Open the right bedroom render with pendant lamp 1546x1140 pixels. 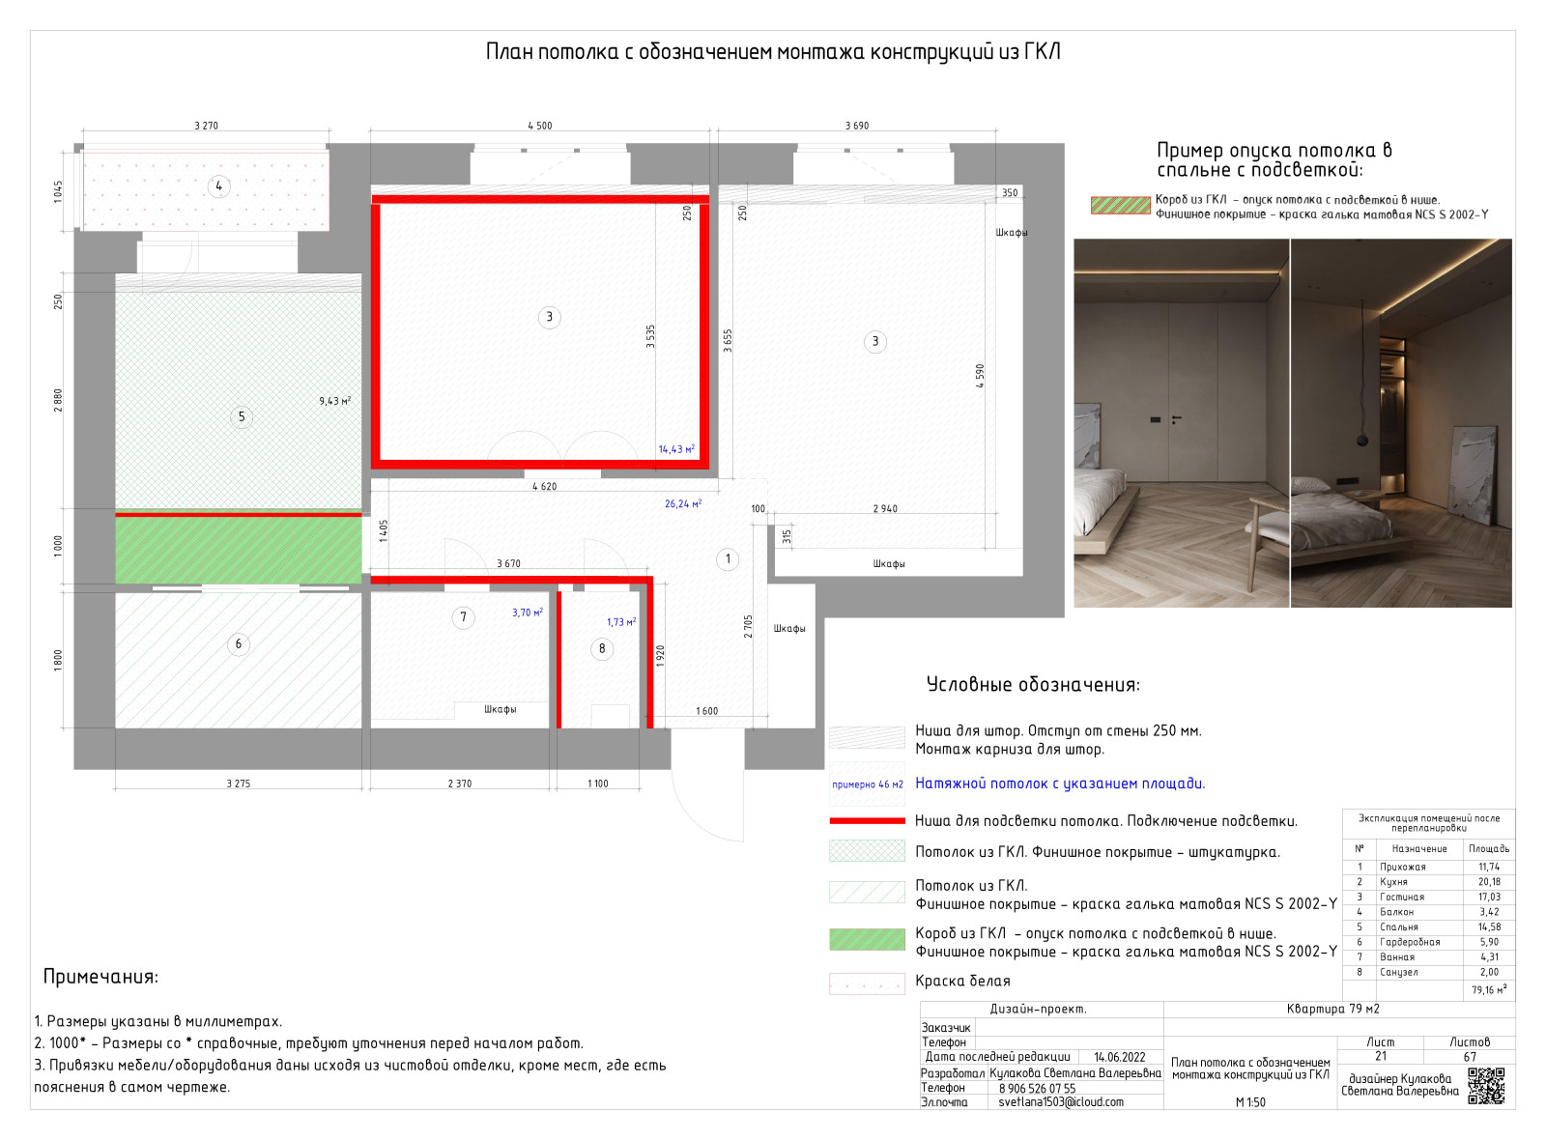(x=1401, y=423)
